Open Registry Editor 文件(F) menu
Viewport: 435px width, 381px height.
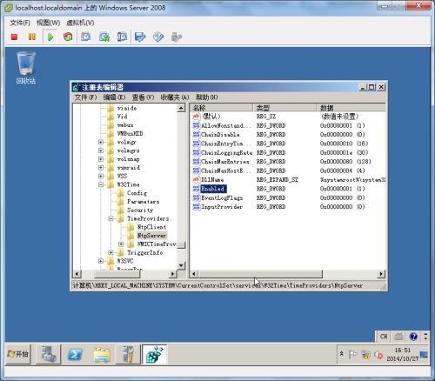(x=85, y=97)
